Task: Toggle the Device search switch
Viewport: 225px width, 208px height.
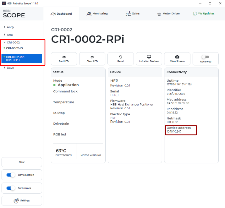Action: click(x=11, y=175)
